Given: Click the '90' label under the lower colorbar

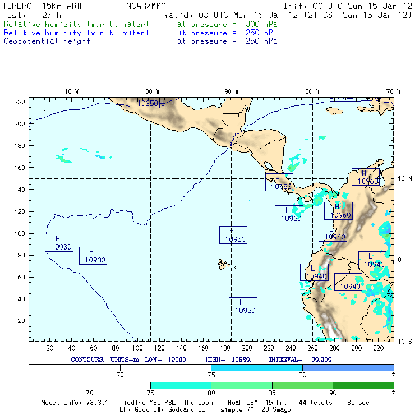Looking at the screenshot, I should tap(333, 393).
